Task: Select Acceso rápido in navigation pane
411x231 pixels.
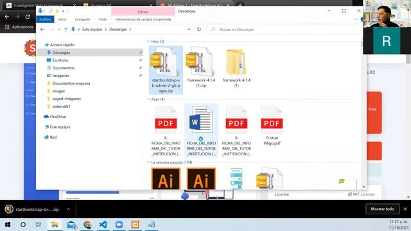Action: tap(60, 45)
